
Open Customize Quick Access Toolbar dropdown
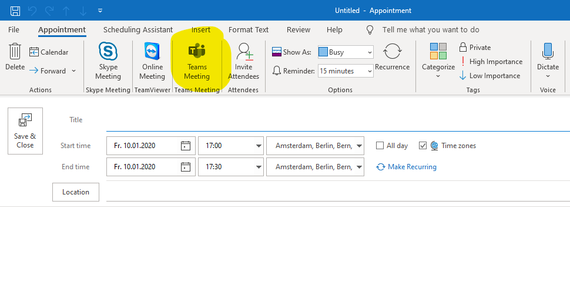[x=100, y=11]
